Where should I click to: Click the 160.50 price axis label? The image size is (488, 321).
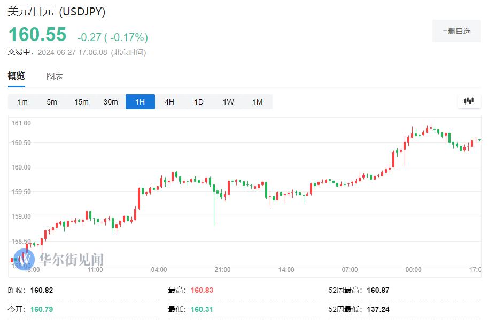coord(21,143)
